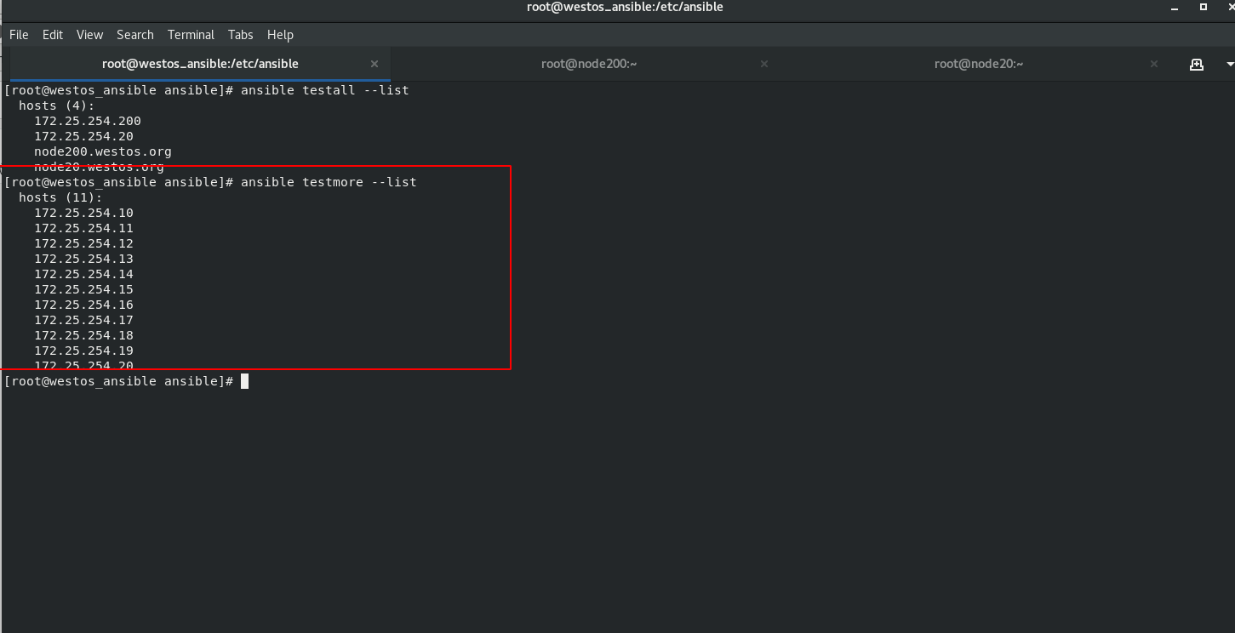Click the 'ansible testmore --list' command text
The image size is (1235, 633).
329,182
